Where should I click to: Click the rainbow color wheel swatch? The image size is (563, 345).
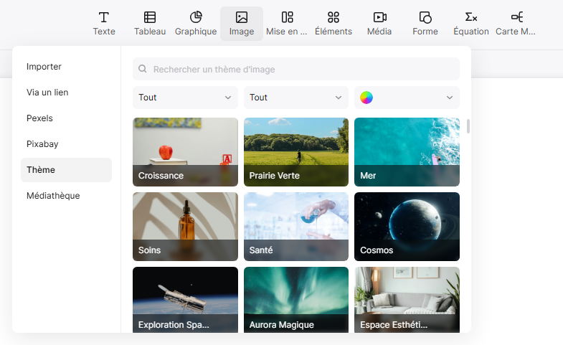[x=366, y=98]
